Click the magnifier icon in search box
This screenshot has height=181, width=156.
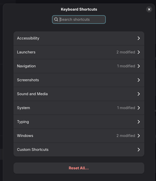[56, 19]
